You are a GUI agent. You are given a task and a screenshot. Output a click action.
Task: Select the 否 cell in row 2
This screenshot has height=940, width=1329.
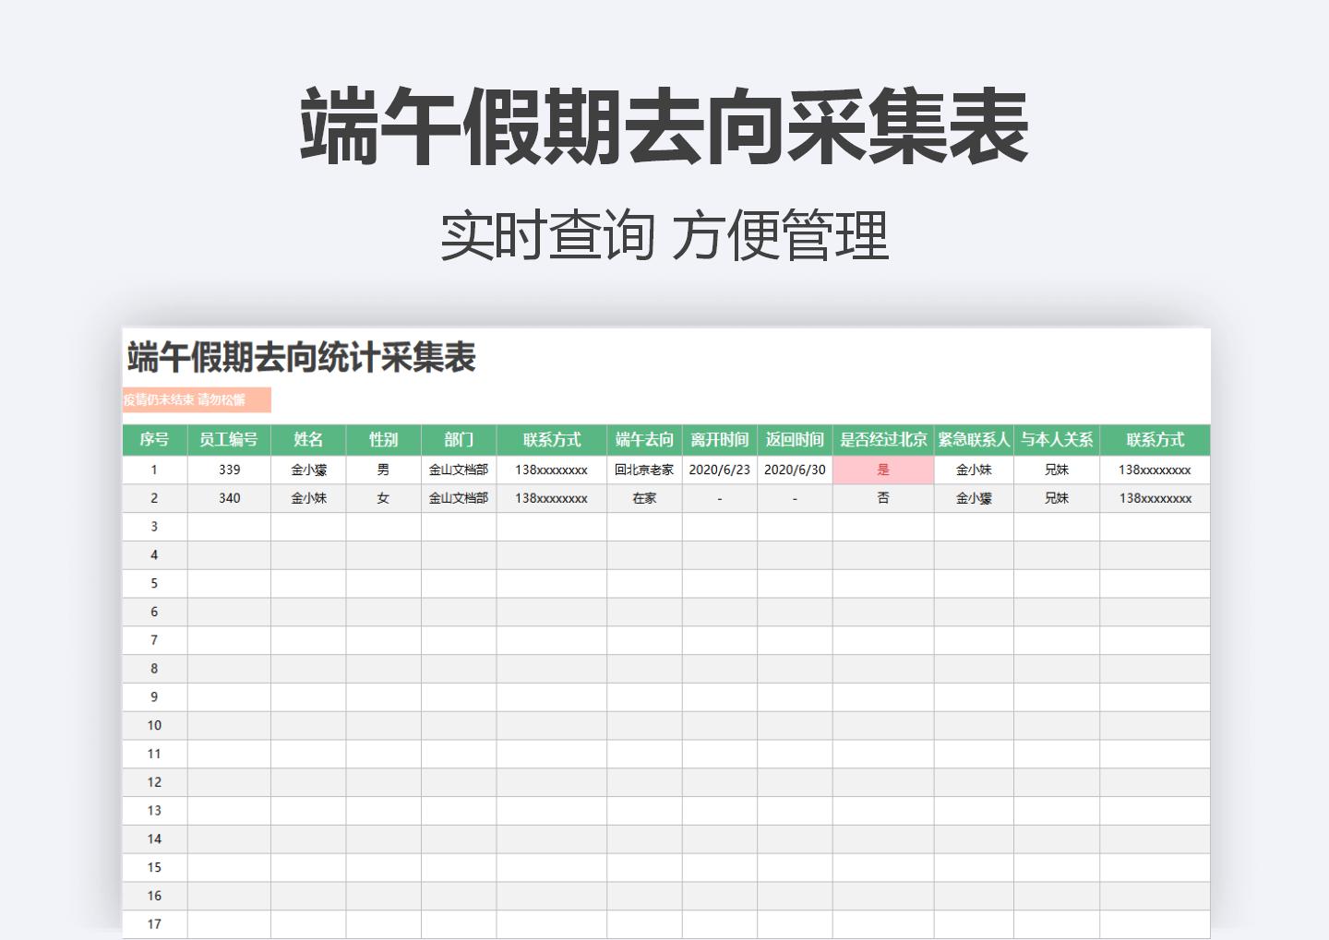[884, 498]
